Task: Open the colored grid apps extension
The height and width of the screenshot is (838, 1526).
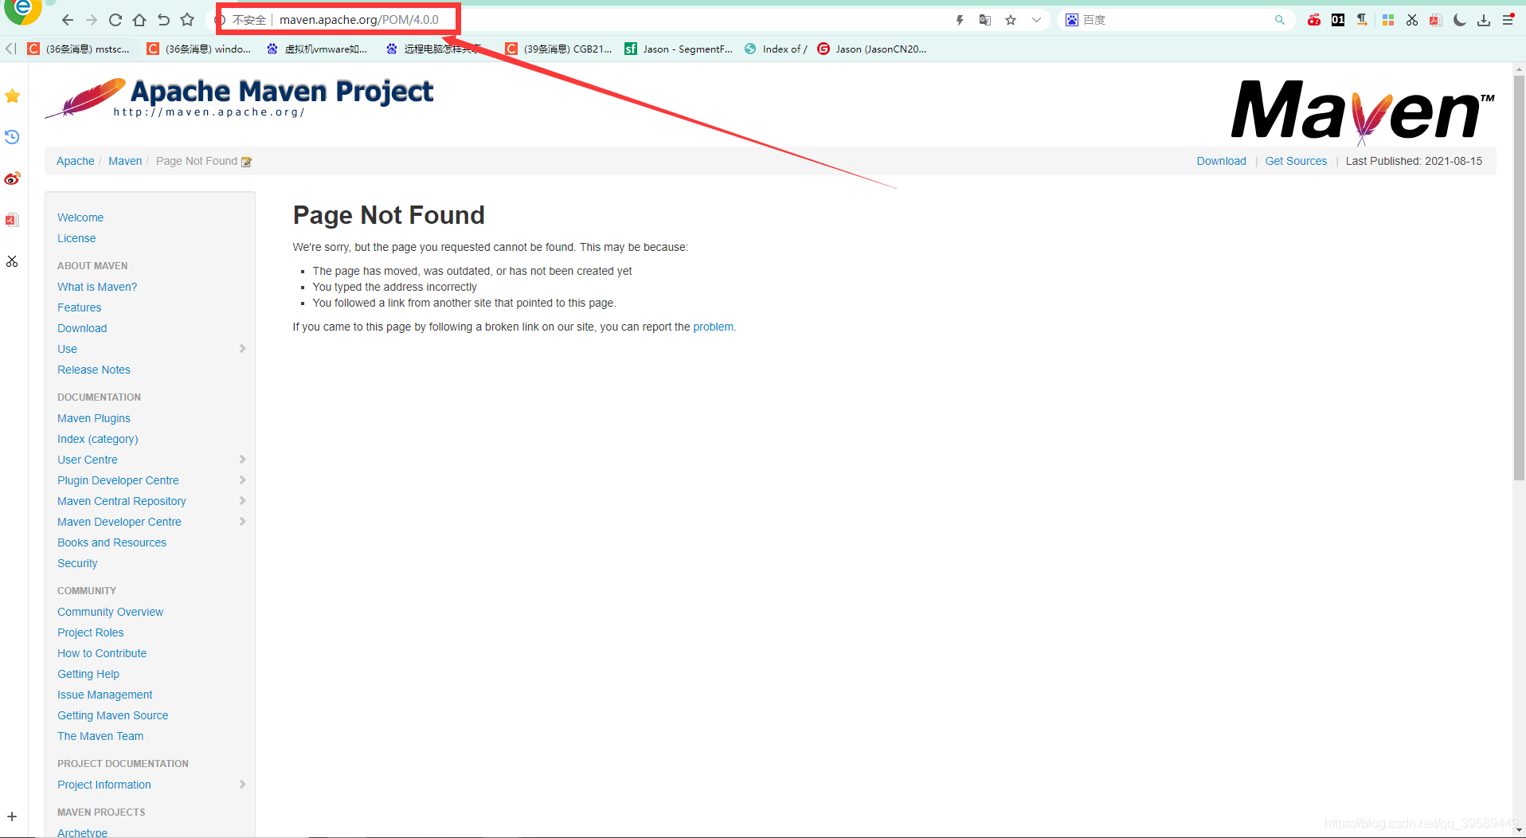Action: click(1388, 20)
